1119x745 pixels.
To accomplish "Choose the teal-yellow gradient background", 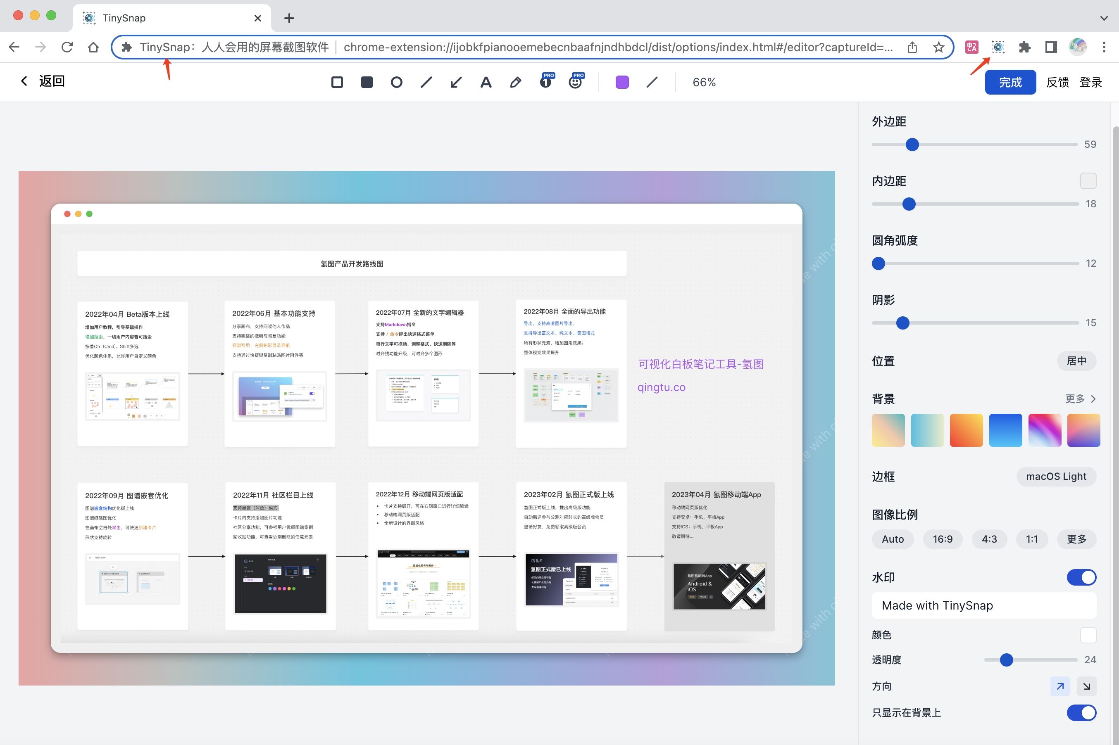I will pyautogui.click(x=927, y=430).
